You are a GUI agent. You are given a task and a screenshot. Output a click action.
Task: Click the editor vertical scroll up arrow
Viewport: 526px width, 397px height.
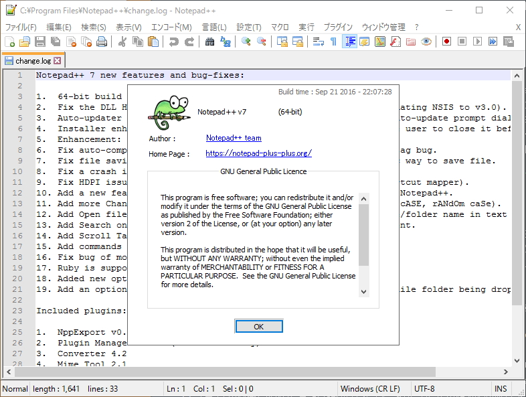[x=517, y=76]
